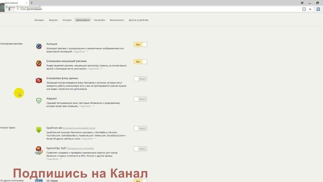Select the Дополнения tab
This screenshot has width=323, height=182.
coord(83,20)
